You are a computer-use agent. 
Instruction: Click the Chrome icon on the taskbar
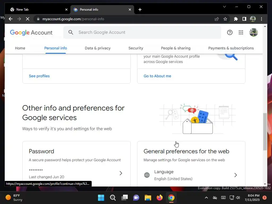(x=171, y=198)
